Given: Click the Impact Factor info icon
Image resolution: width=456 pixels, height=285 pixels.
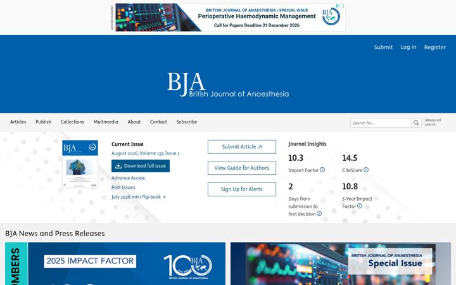Looking at the screenshot, I should [x=322, y=170].
